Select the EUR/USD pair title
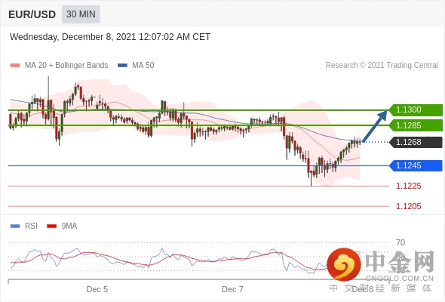 [x=32, y=14]
